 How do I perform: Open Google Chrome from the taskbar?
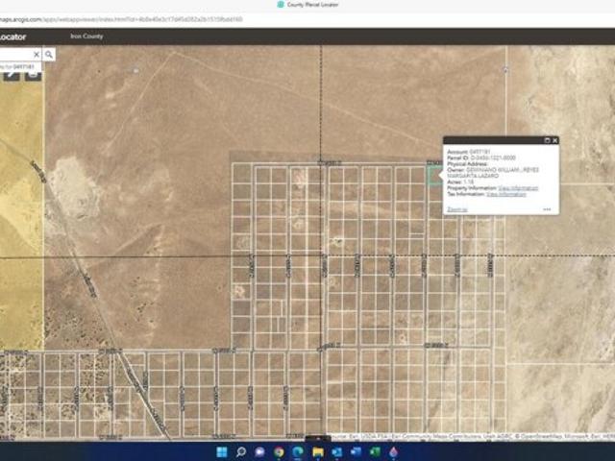279,451
